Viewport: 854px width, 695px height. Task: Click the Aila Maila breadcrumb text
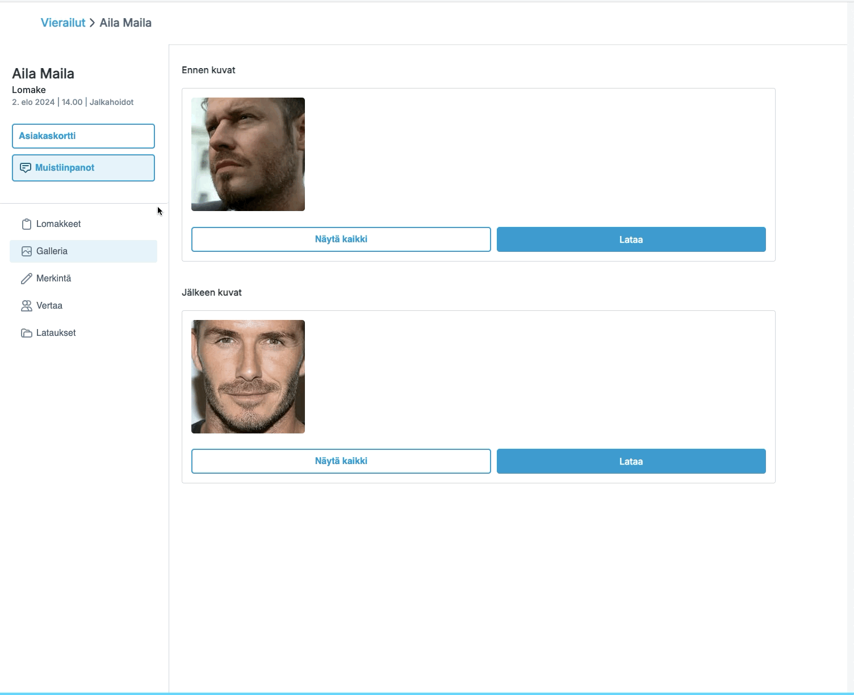click(125, 23)
